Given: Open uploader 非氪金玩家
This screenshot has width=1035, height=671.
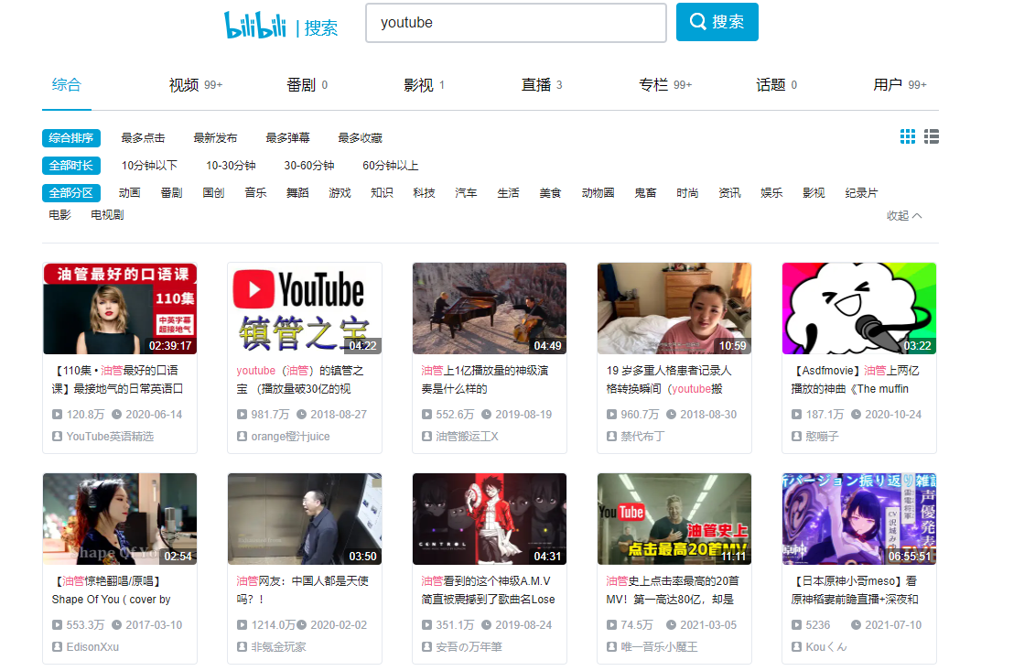Looking at the screenshot, I should pos(278,646).
